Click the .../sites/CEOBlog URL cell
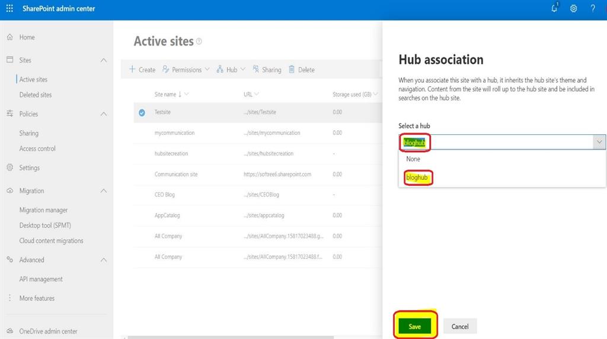This screenshot has width=607, height=339. coord(261,195)
